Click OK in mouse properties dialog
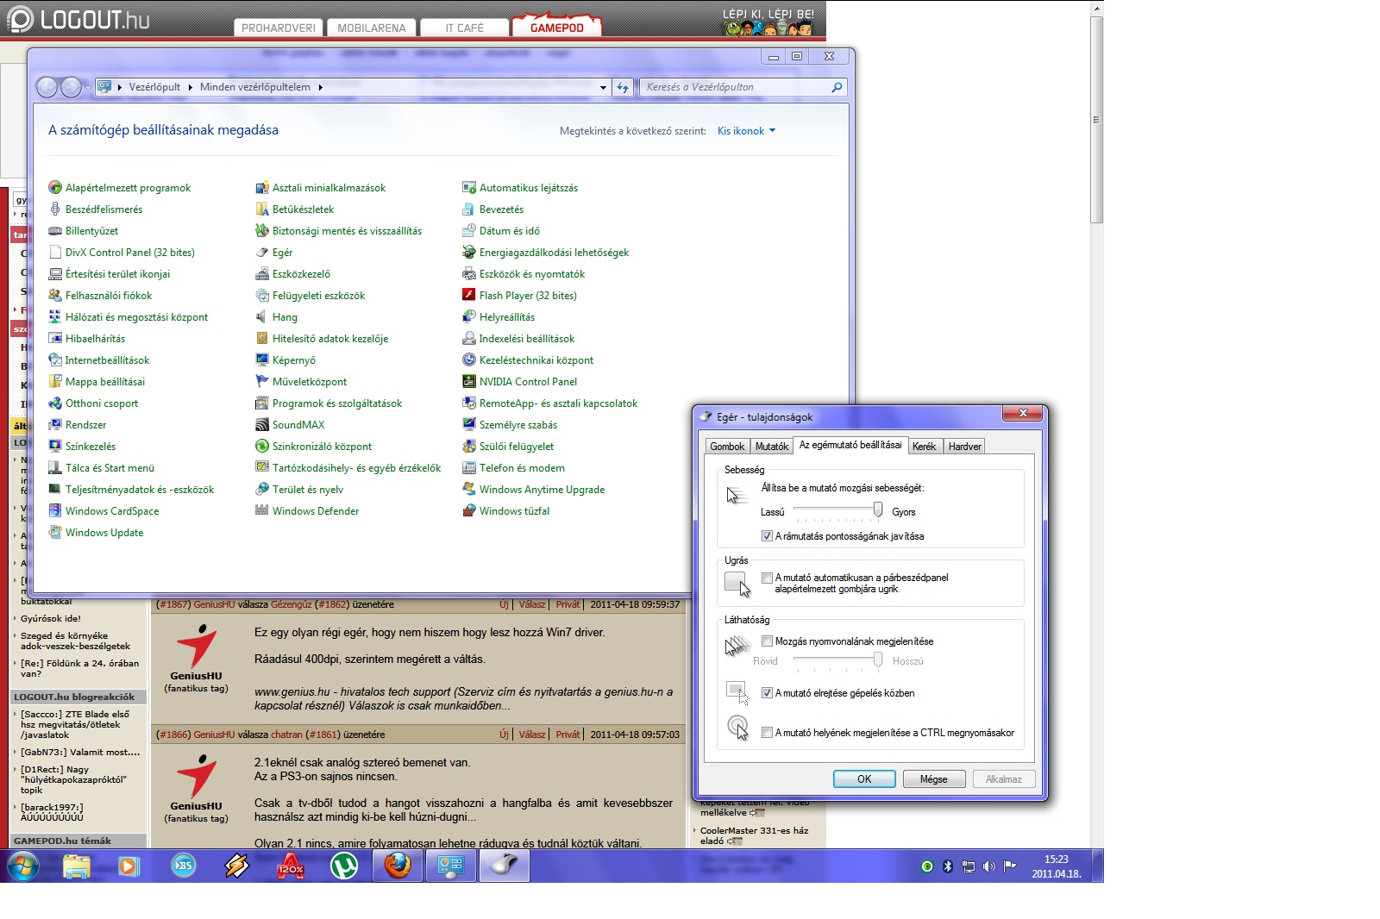1380x919 pixels. 864,779
